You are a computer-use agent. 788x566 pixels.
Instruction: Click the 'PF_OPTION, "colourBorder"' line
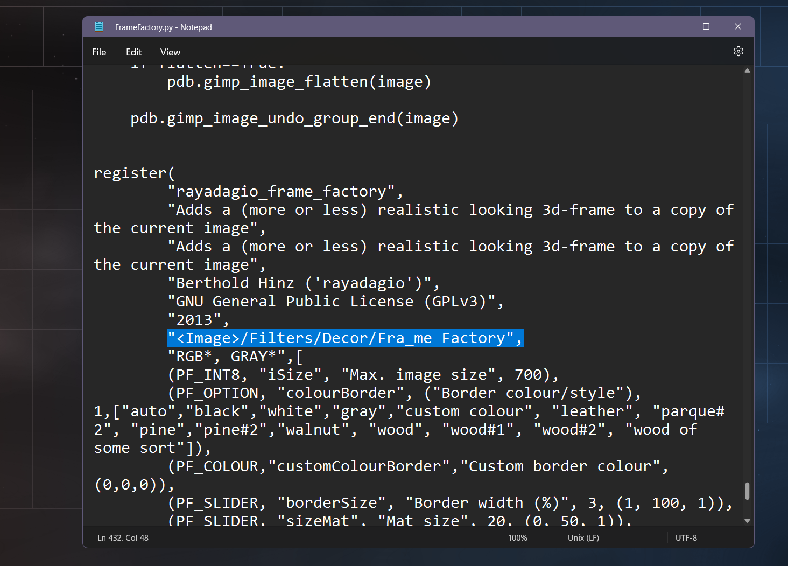tap(405, 393)
